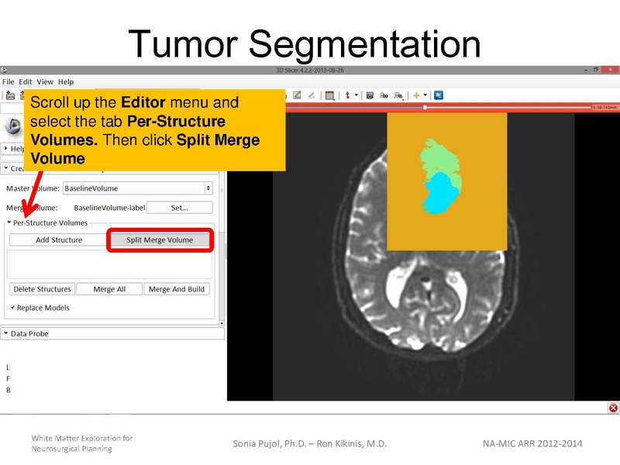Select the measurement ruler icon

(x=312, y=95)
